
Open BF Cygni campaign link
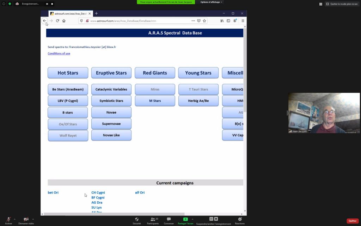pos(98,198)
